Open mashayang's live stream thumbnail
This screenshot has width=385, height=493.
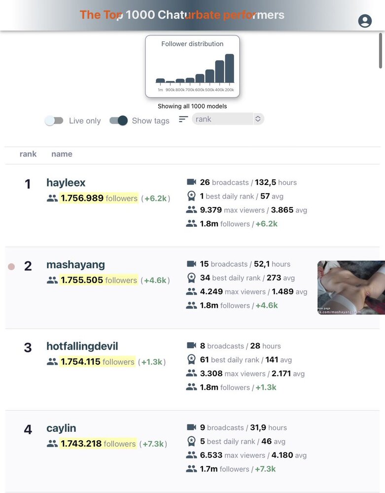351,287
